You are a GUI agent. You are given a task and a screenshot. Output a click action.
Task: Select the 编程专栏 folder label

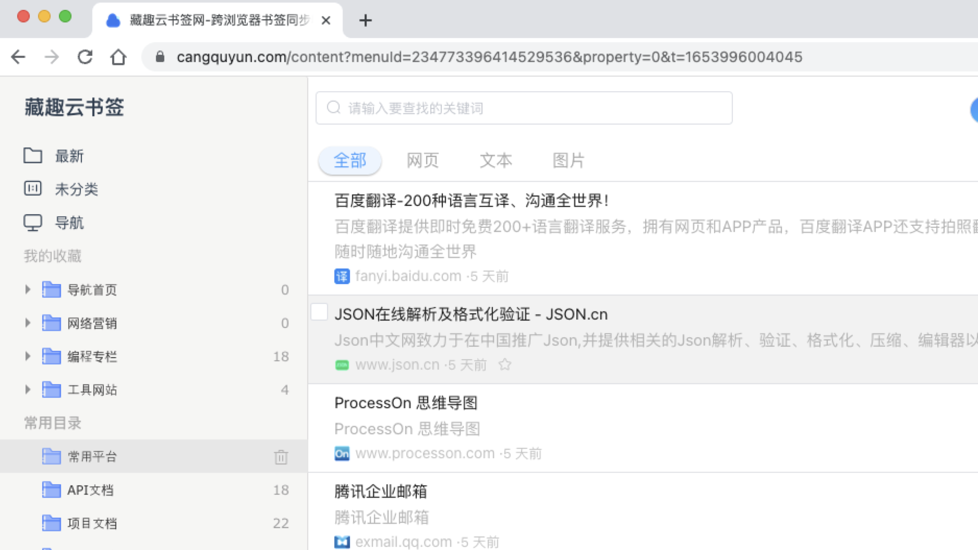pos(92,357)
